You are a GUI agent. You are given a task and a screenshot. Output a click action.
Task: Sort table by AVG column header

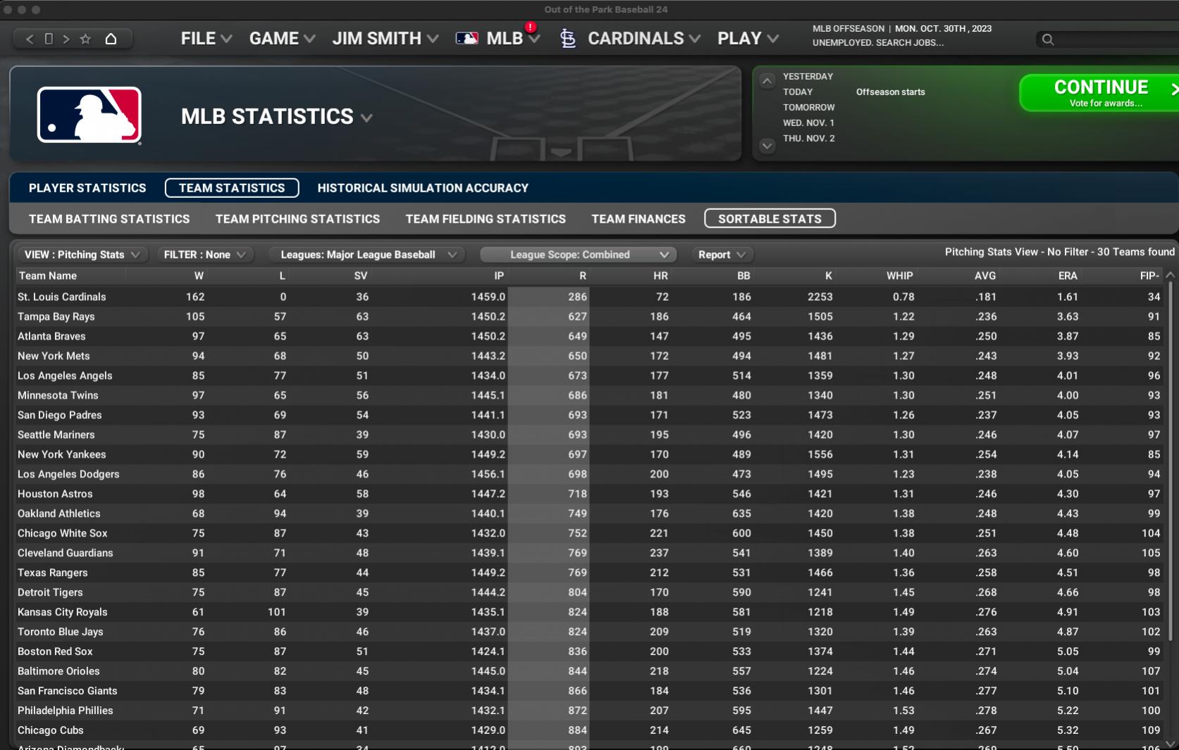[x=985, y=276]
